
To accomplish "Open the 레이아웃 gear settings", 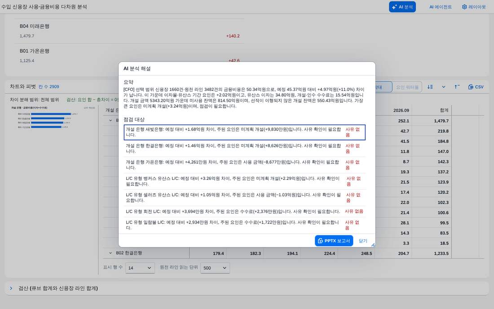I will [474, 7].
